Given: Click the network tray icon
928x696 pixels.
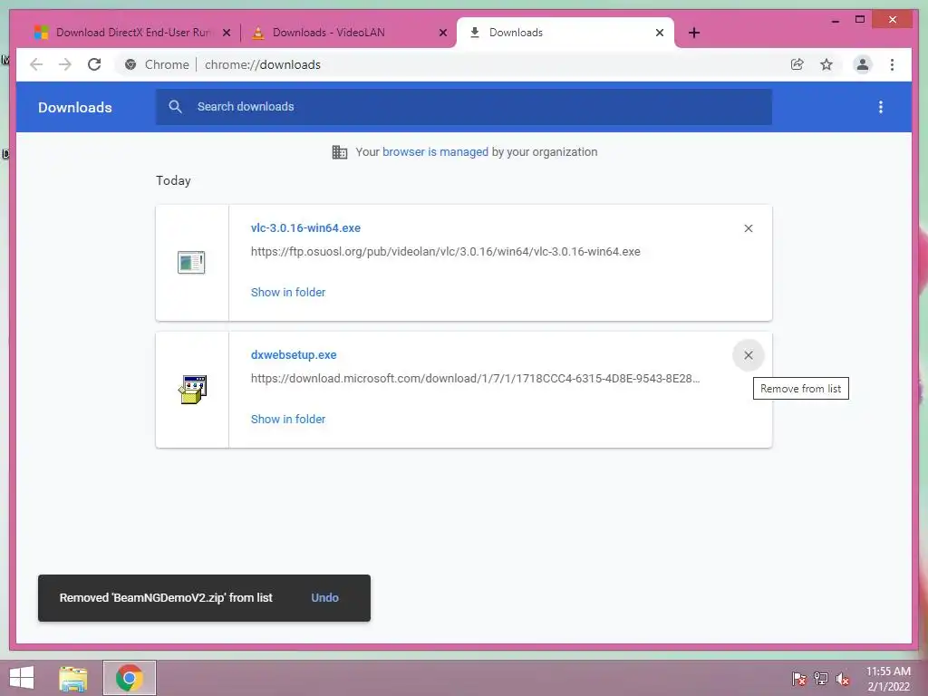Looking at the screenshot, I should click(x=821, y=678).
